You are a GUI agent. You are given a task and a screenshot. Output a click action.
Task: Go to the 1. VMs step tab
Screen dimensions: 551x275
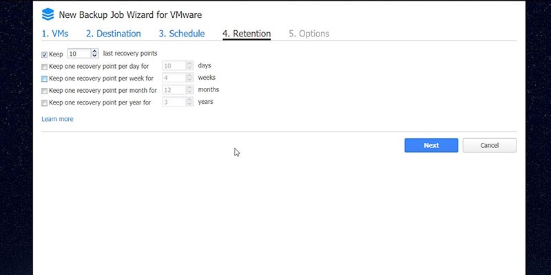55,34
